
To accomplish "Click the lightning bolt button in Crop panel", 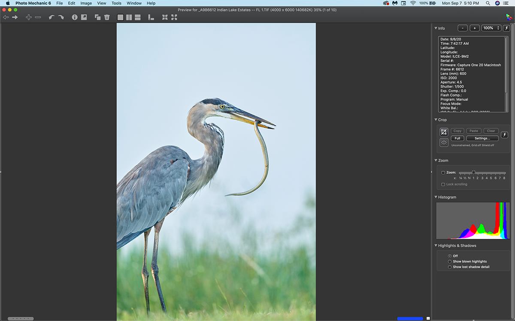I will 505,135.
